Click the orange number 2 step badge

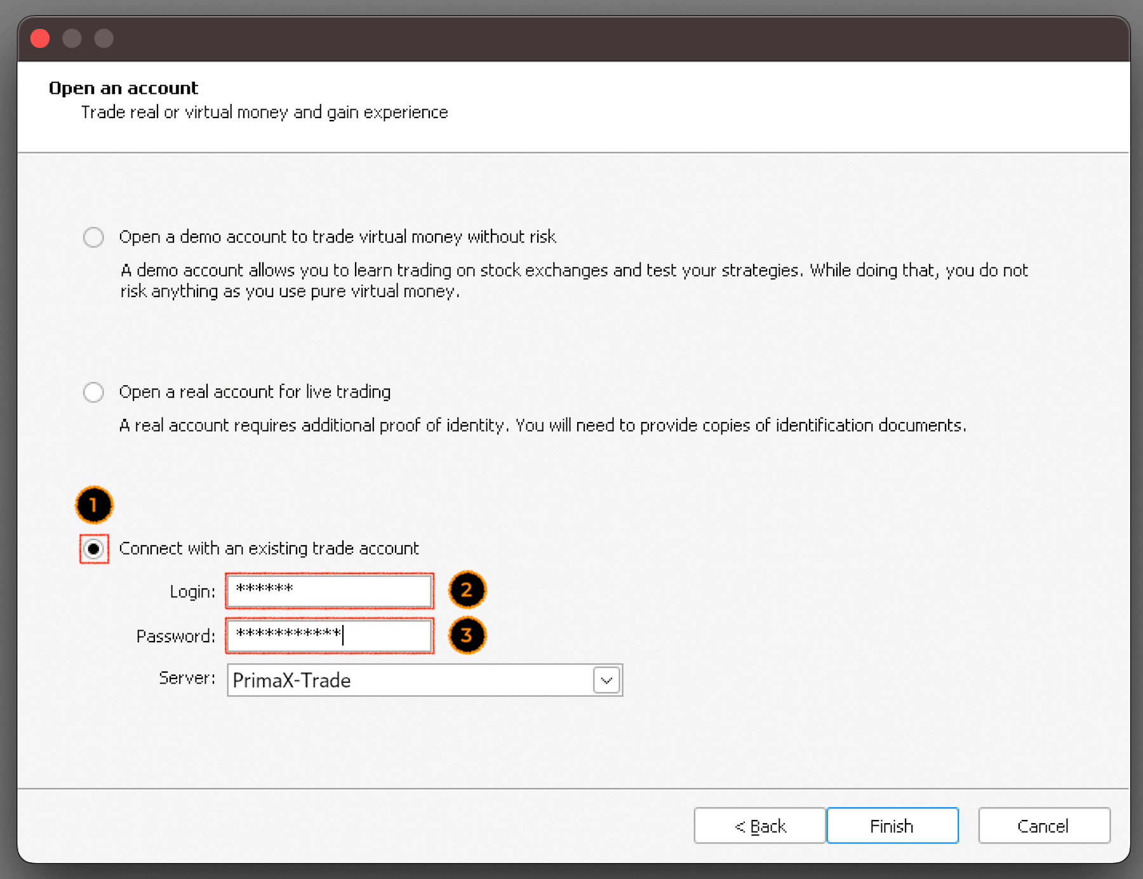click(467, 590)
